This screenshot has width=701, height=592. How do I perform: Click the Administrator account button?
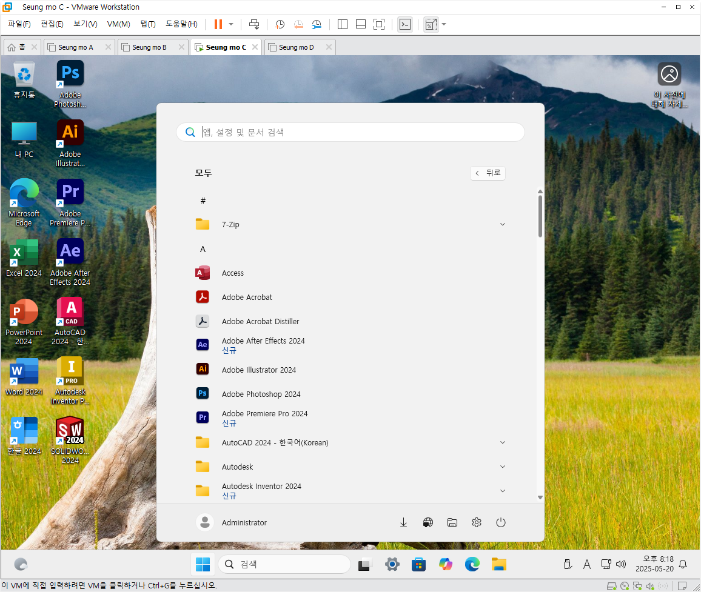232,522
